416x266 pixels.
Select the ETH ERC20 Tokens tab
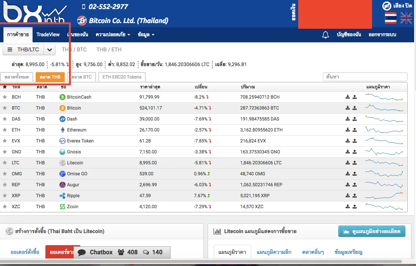(122, 77)
